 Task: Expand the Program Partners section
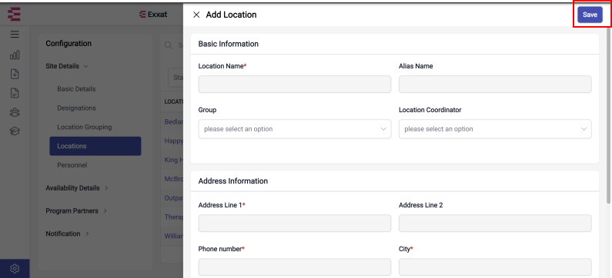[76, 210]
